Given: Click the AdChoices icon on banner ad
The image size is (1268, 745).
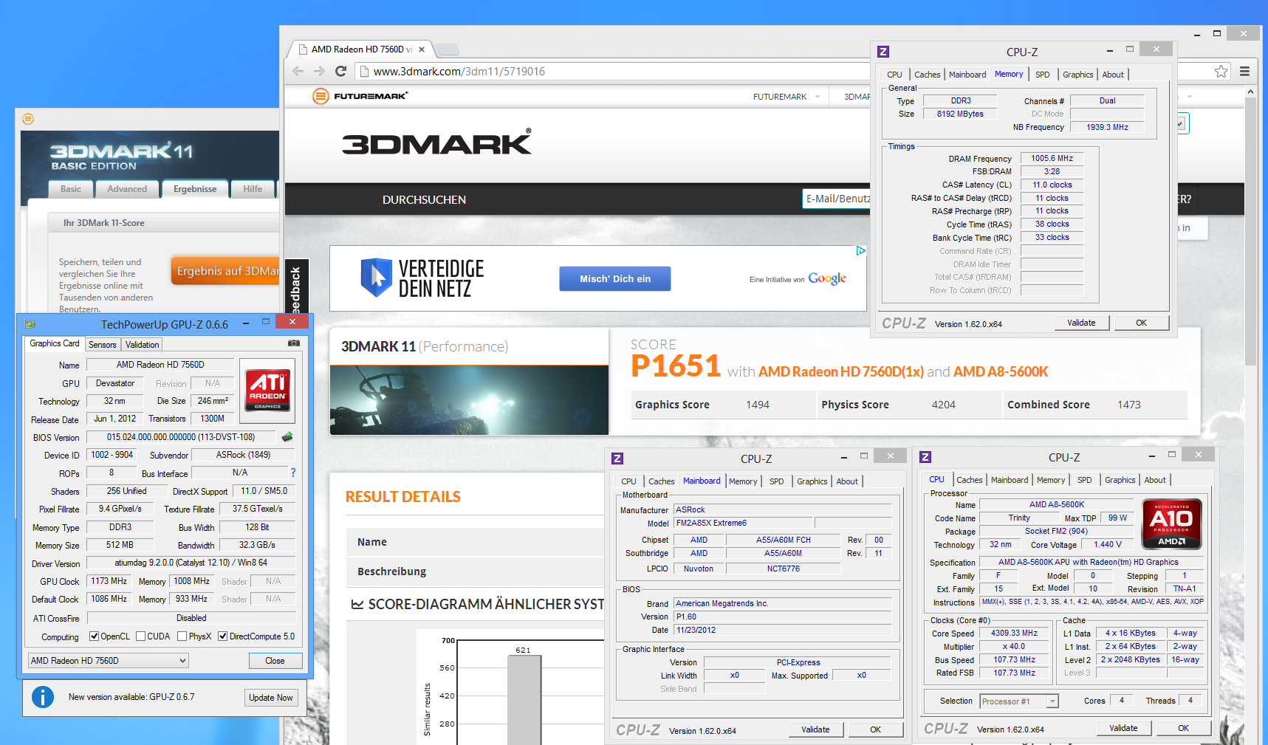Looking at the screenshot, I should pyautogui.click(x=860, y=251).
